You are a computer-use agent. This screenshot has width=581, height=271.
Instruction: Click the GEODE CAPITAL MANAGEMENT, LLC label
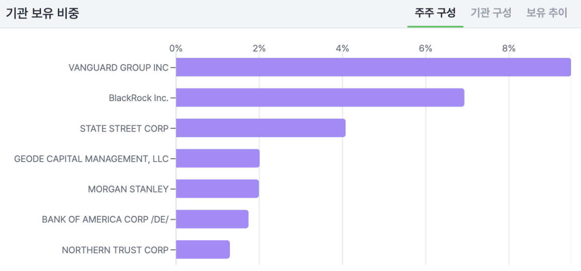[91, 159]
